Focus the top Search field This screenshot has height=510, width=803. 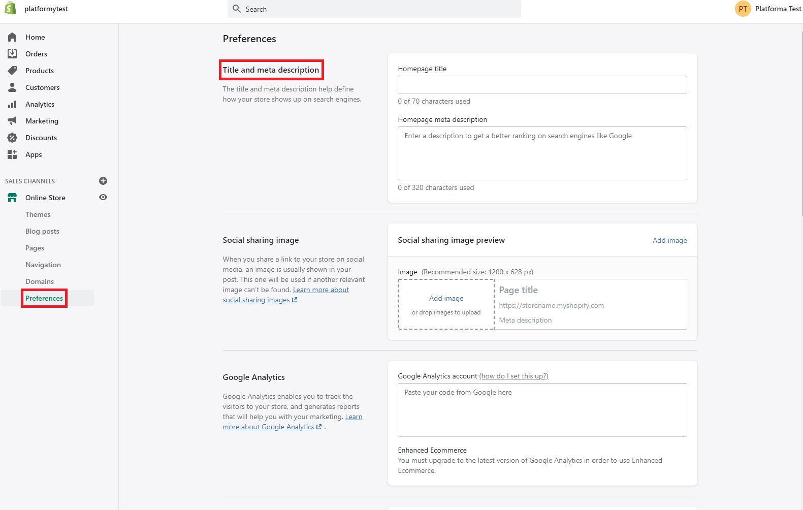pyautogui.click(x=374, y=9)
